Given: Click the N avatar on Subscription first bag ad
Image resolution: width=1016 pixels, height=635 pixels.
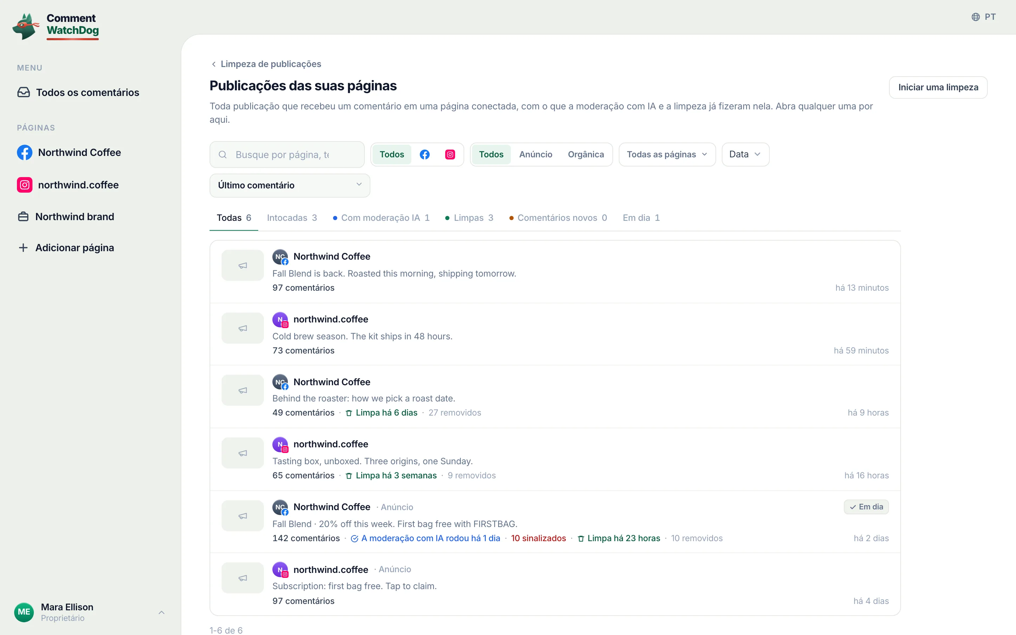Looking at the screenshot, I should [x=280, y=570].
